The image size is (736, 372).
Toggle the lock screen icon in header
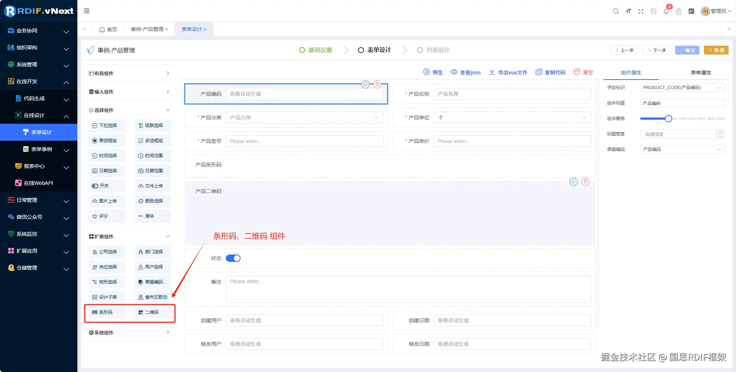(x=679, y=11)
